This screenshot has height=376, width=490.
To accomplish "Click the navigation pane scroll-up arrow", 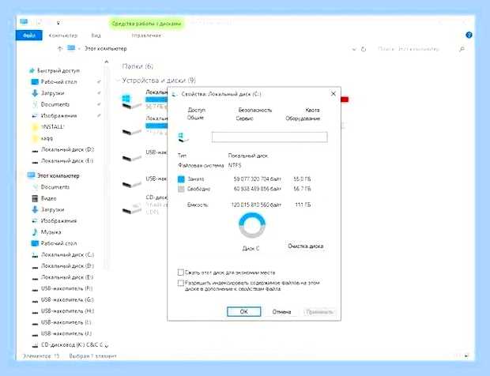I will pos(106,62).
